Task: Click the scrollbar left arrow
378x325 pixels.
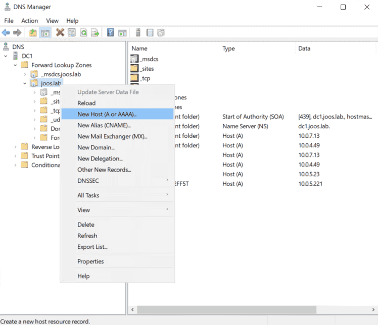Action: tap(132, 309)
